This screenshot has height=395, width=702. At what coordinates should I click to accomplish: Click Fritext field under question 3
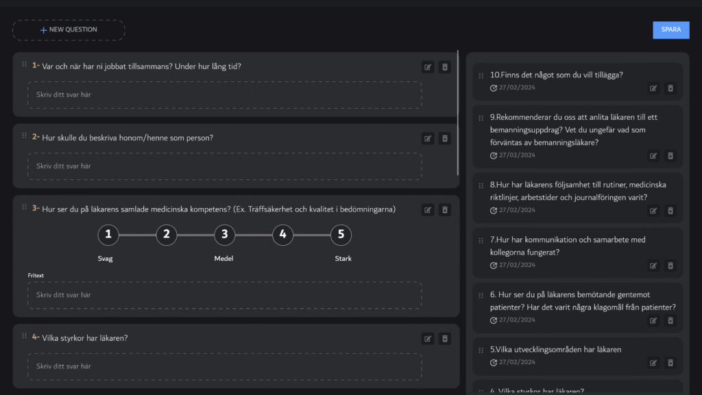click(224, 295)
